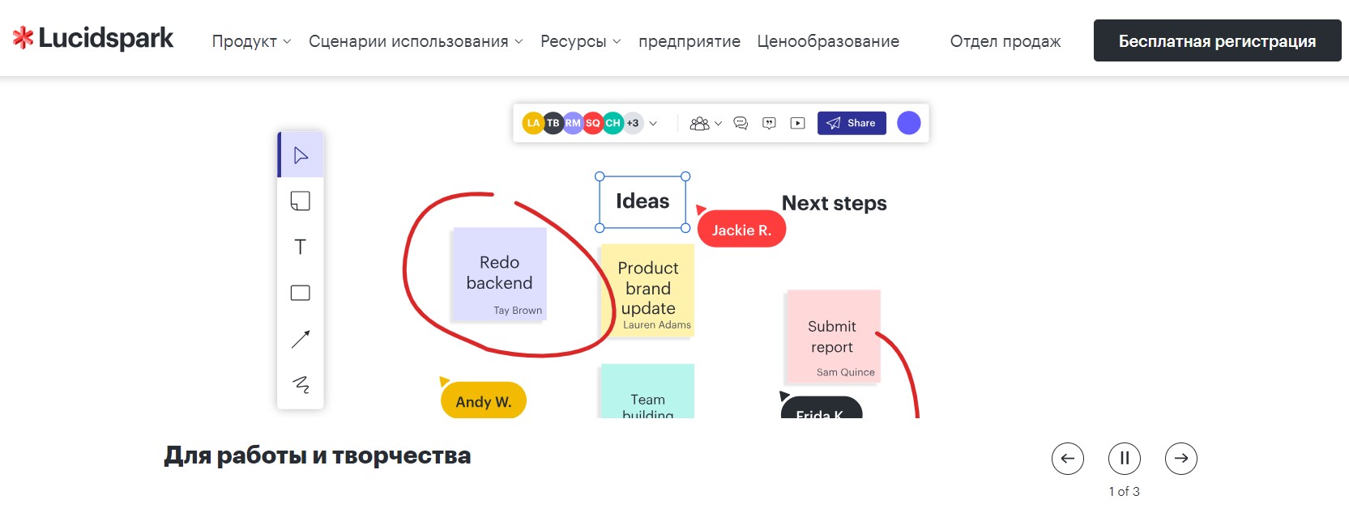Pick the rectangle shape tool

(x=301, y=293)
